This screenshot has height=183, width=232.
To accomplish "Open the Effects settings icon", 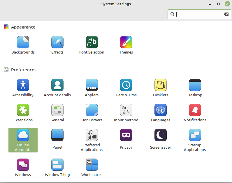I will coord(57,42).
